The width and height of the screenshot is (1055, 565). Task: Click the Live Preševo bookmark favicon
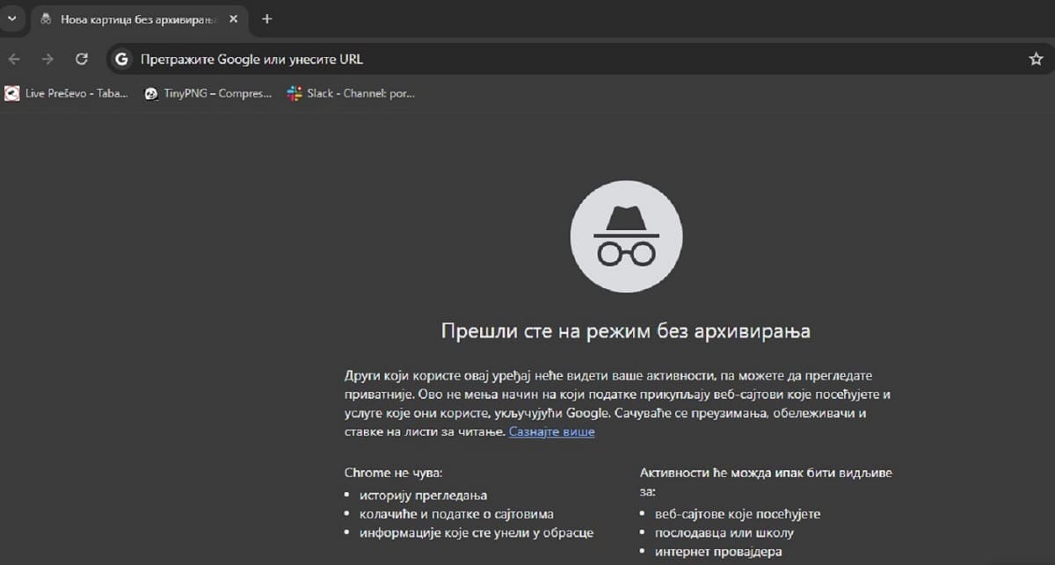pos(12,93)
